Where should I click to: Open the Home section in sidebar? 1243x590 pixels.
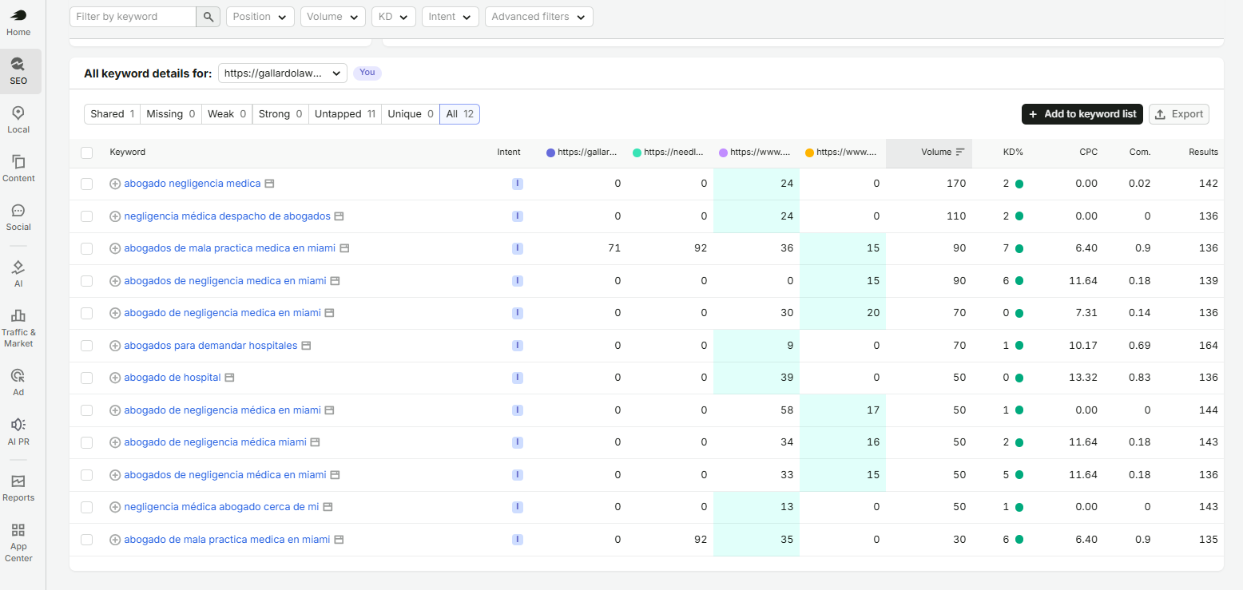[x=18, y=22]
